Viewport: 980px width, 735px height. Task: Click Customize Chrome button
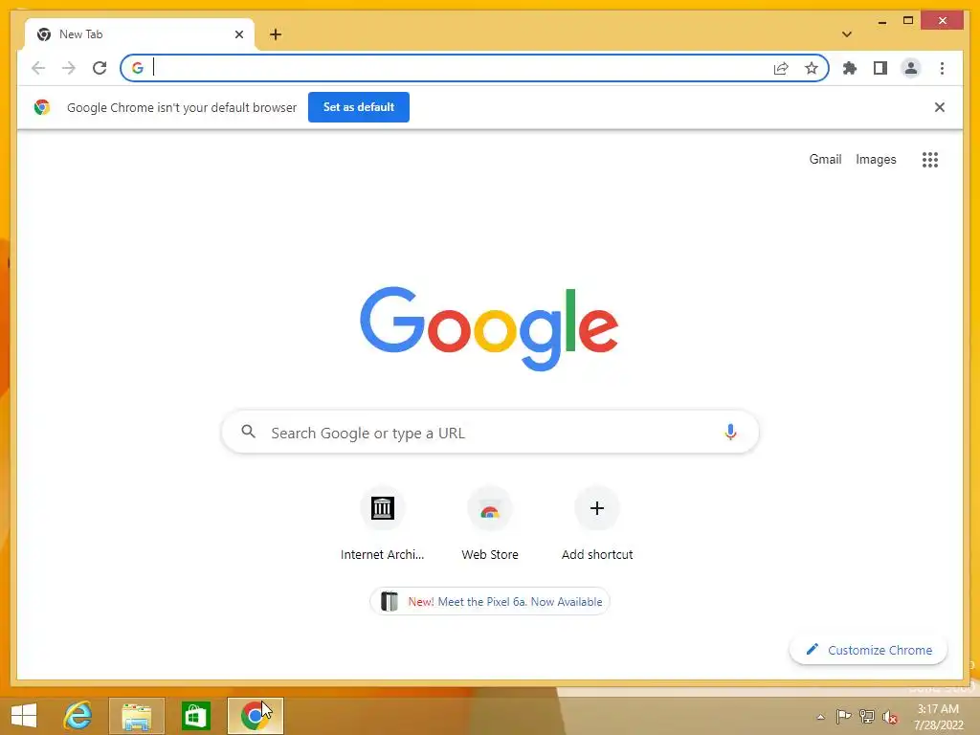click(x=868, y=650)
